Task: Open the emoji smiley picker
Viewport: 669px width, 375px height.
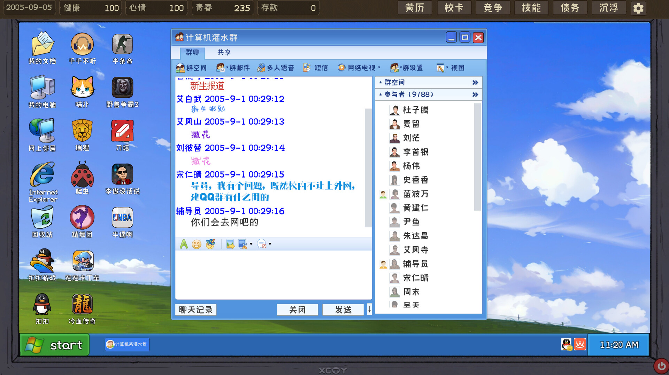Action: (197, 244)
